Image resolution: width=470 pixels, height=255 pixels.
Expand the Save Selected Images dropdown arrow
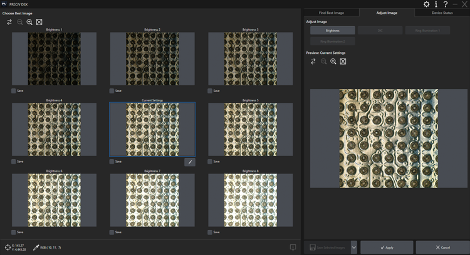[354, 247]
